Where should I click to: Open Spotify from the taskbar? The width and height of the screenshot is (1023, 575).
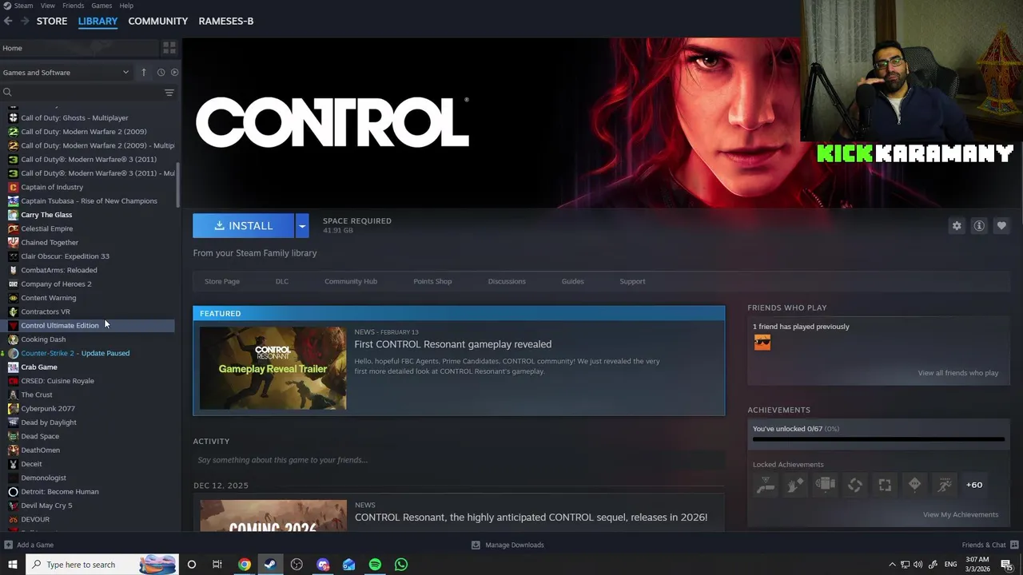pyautogui.click(x=375, y=565)
